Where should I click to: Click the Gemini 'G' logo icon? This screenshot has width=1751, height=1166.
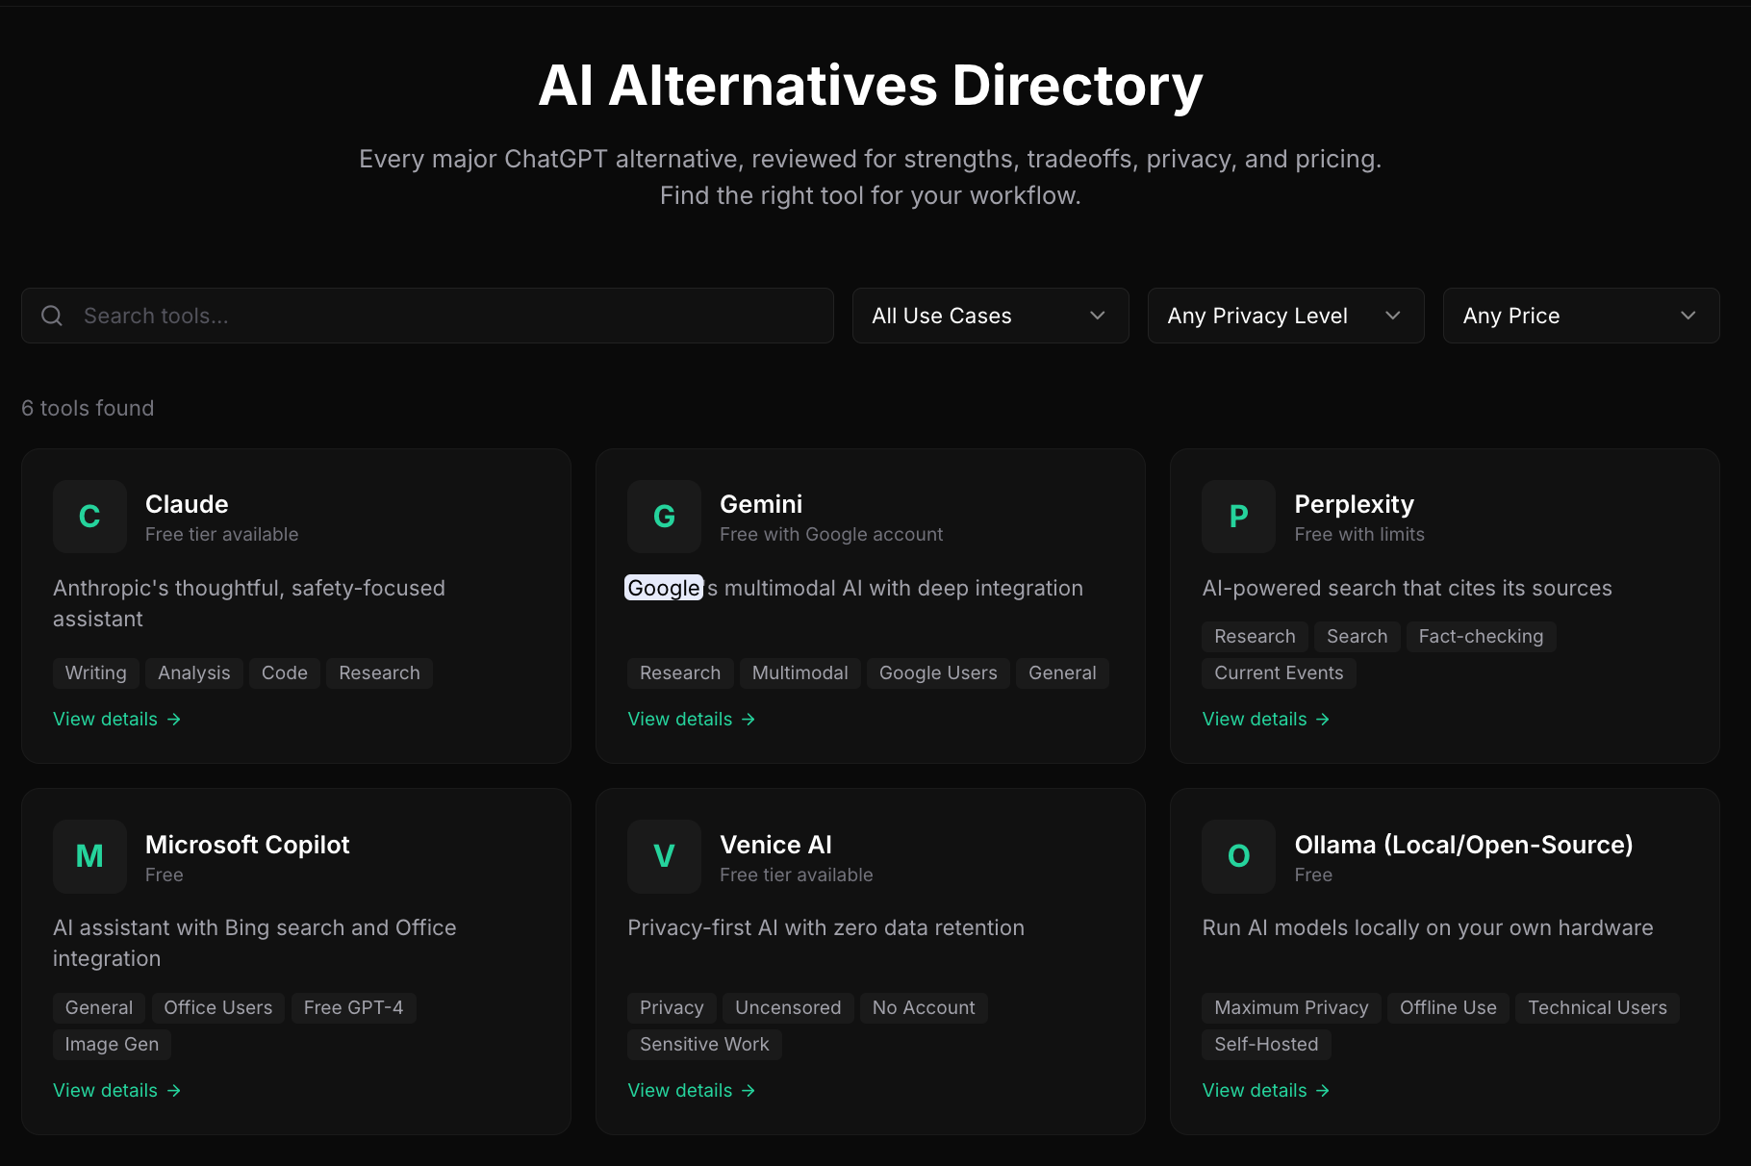[x=664, y=517]
